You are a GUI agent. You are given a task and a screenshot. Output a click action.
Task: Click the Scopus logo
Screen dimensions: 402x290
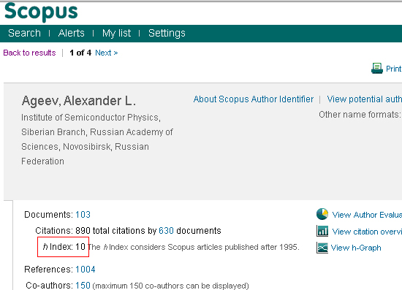point(41,12)
